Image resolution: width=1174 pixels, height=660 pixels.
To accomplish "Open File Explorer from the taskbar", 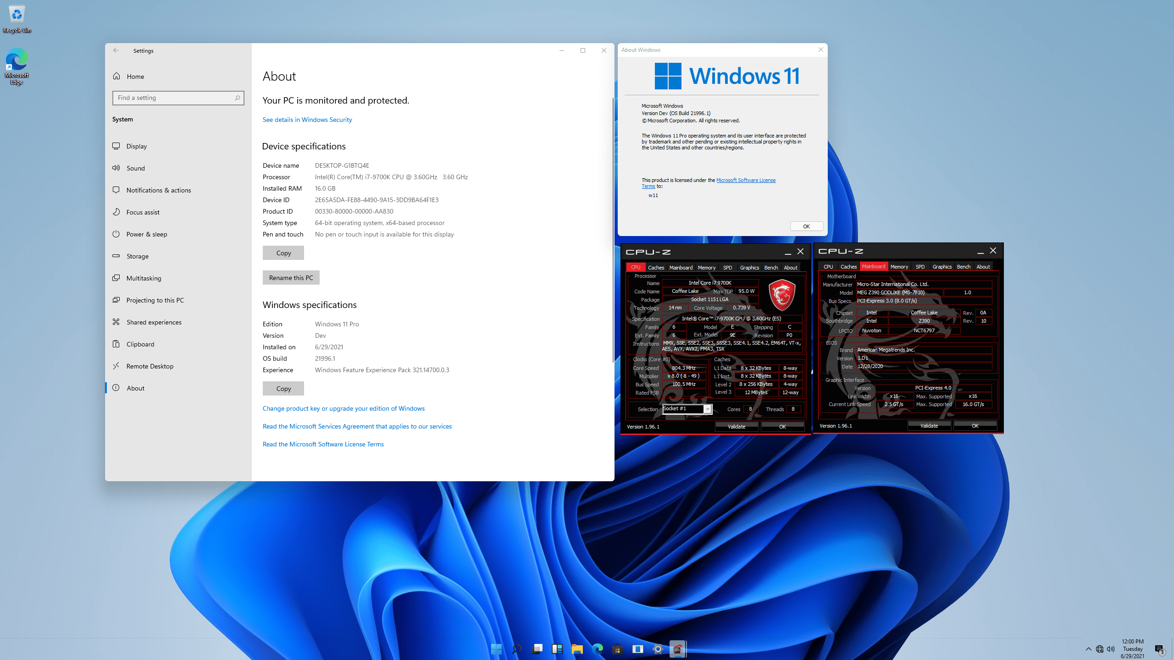I will pos(577,649).
